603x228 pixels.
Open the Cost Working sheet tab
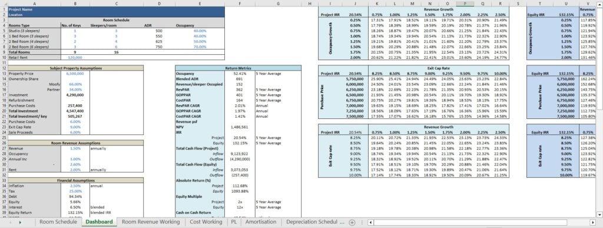pyautogui.click(x=206, y=222)
